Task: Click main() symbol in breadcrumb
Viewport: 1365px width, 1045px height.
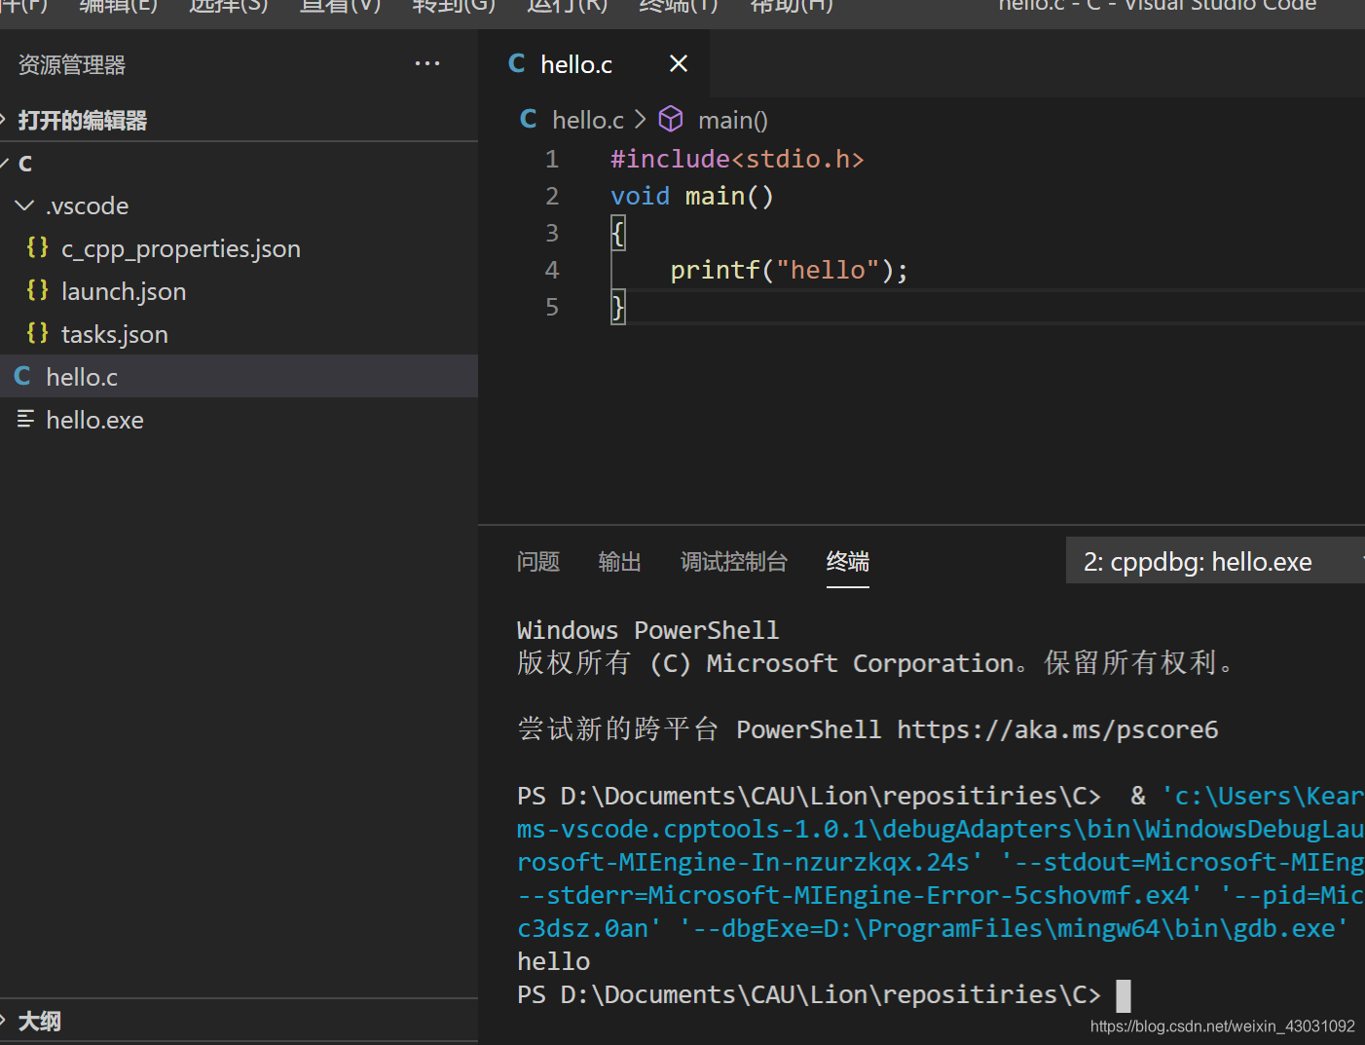Action: click(733, 120)
